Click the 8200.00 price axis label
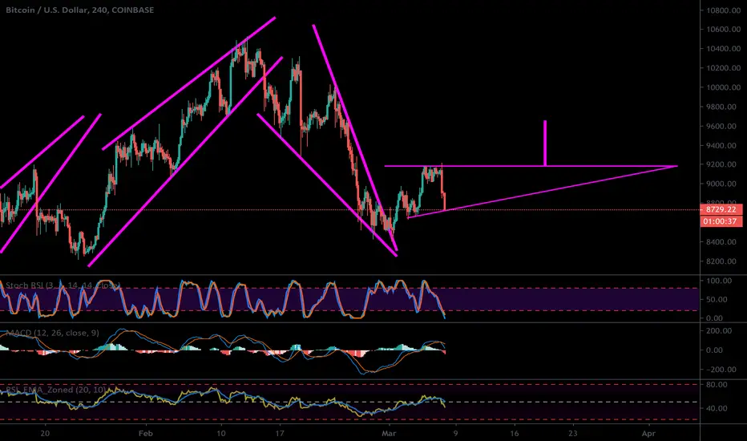 coord(723,261)
